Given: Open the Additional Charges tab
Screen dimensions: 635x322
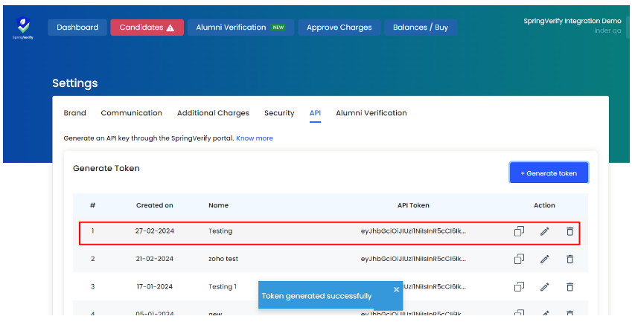Looking at the screenshot, I should [213, 113].
